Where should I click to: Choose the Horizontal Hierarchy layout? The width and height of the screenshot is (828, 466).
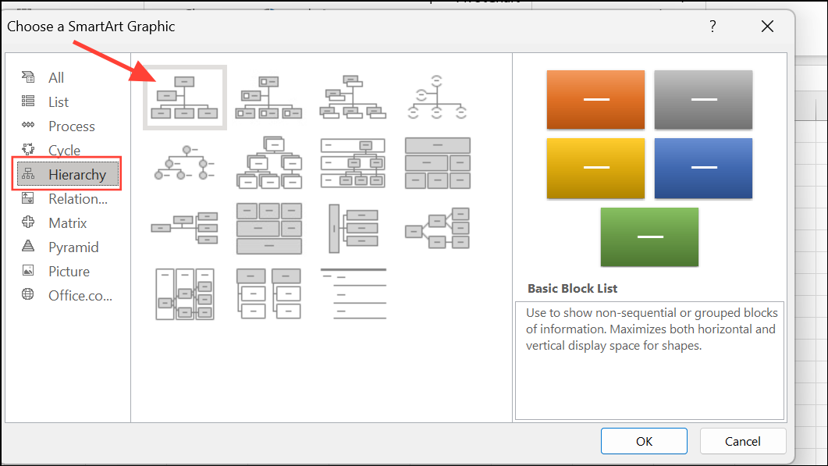[x=437, y=227]
